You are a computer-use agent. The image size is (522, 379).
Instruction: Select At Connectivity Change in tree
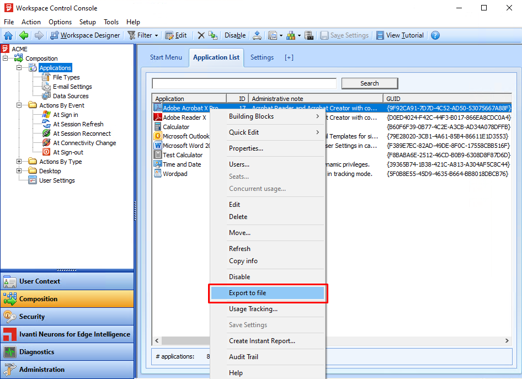84,143
